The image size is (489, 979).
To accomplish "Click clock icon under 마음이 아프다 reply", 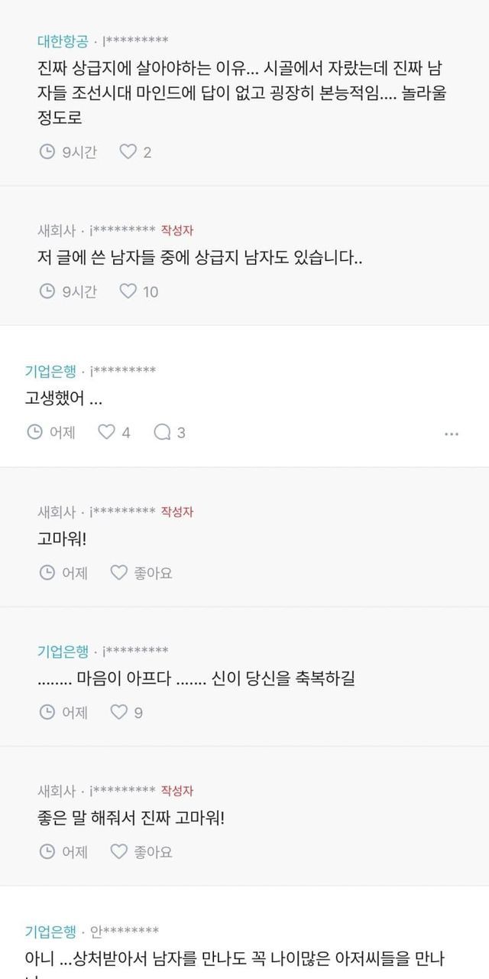I will click(47, 712).
